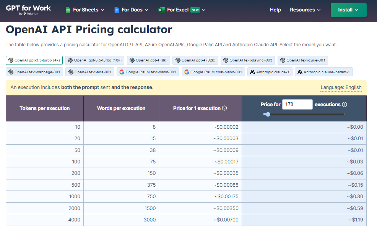
Task: Expand the For Sheets dropdown menu
Action: click(x=86, y=10)
